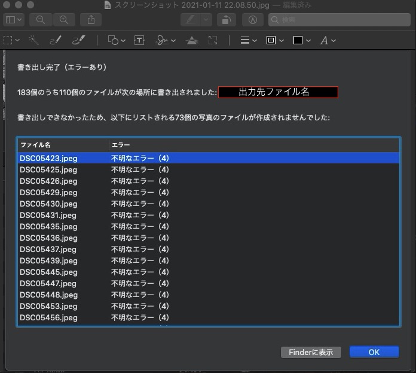Viewport: 416px width, 373px height.
Task: Open the text style font menu
Action: click(328, 40)
